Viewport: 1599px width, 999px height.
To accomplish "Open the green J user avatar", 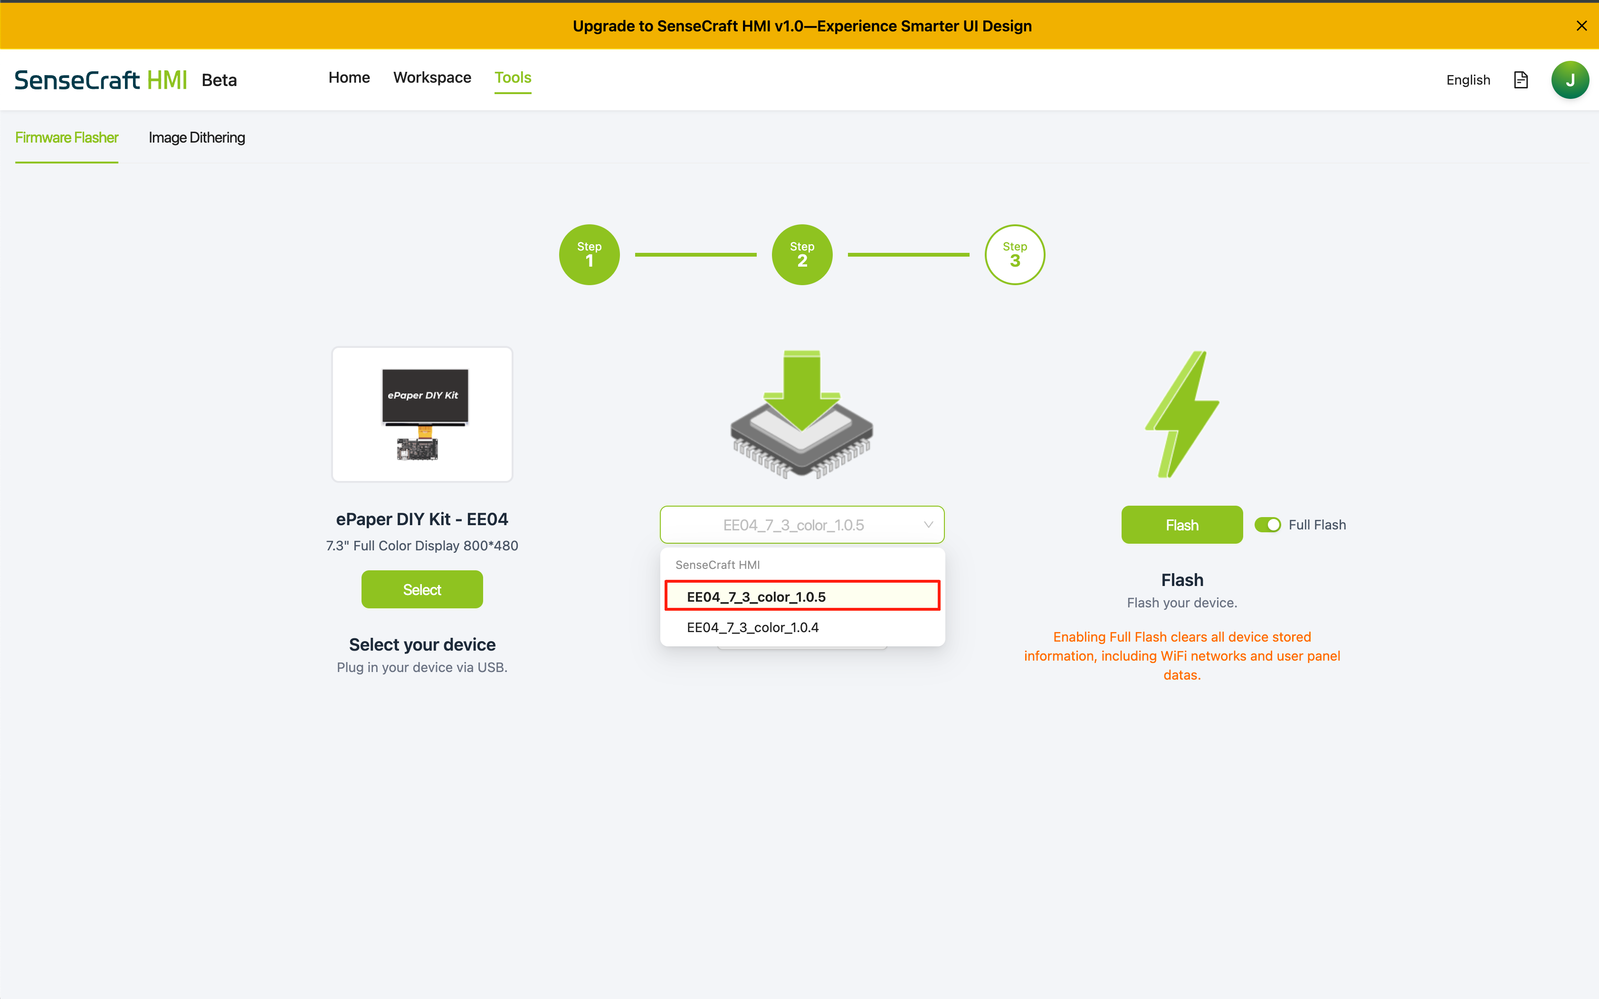I will [x=1569, y=80].
